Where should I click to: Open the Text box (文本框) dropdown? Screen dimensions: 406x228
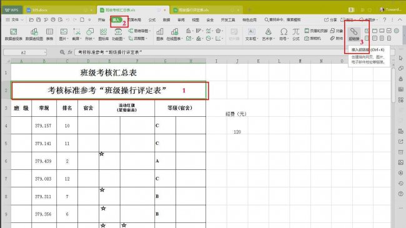click(x=252, y=34)
